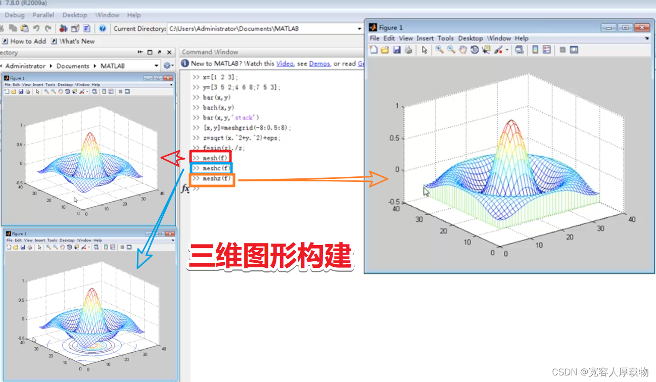656x382 pixels.
Task: Open the Demos link in Command Window
Action: 319,64
